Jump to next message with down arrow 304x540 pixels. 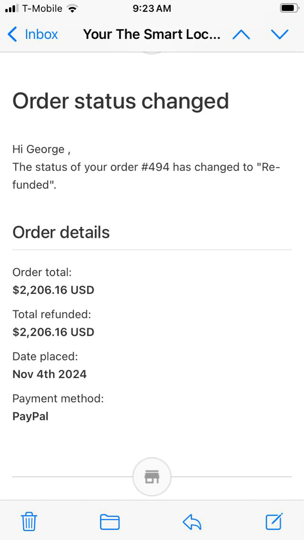[279, 34]
